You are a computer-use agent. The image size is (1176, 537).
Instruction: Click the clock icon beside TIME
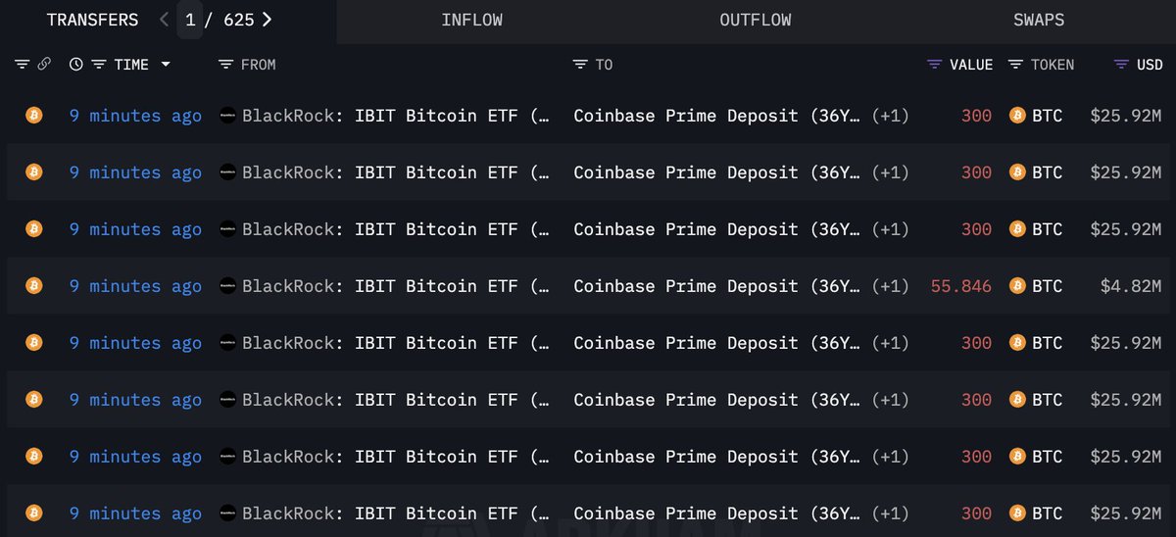[x=76, y=65]
